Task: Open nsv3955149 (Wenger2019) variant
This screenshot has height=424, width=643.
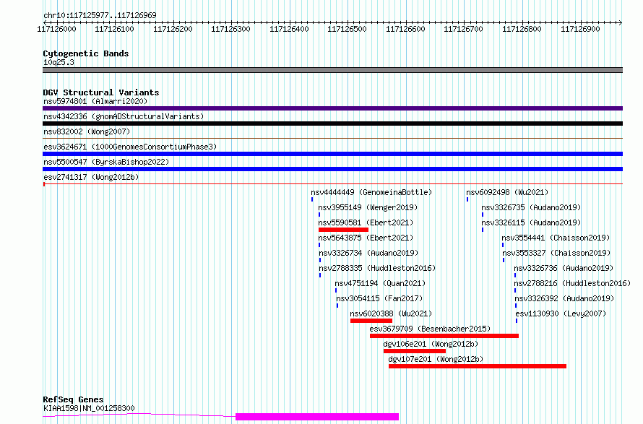Action: [x=368, y=207]
